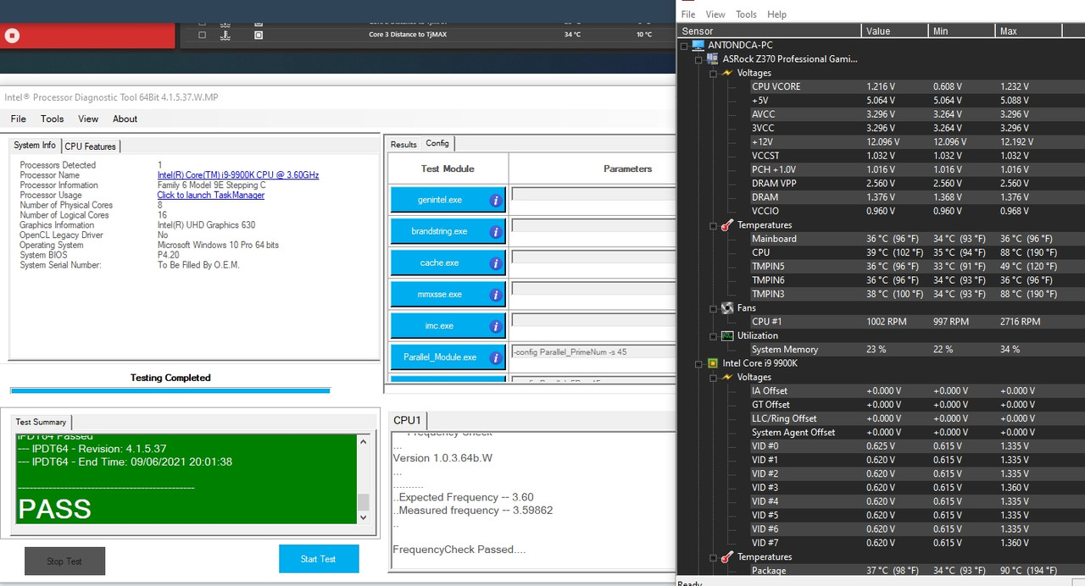The image size is (1085, 586).
Task: Click motherboard icon beside ASRock Z370
Action: click(x=713, y=59)
